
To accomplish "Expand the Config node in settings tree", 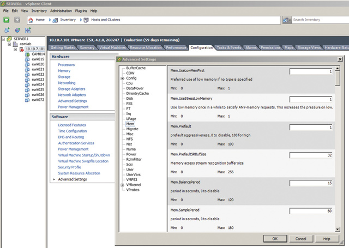I will [122, 78].
